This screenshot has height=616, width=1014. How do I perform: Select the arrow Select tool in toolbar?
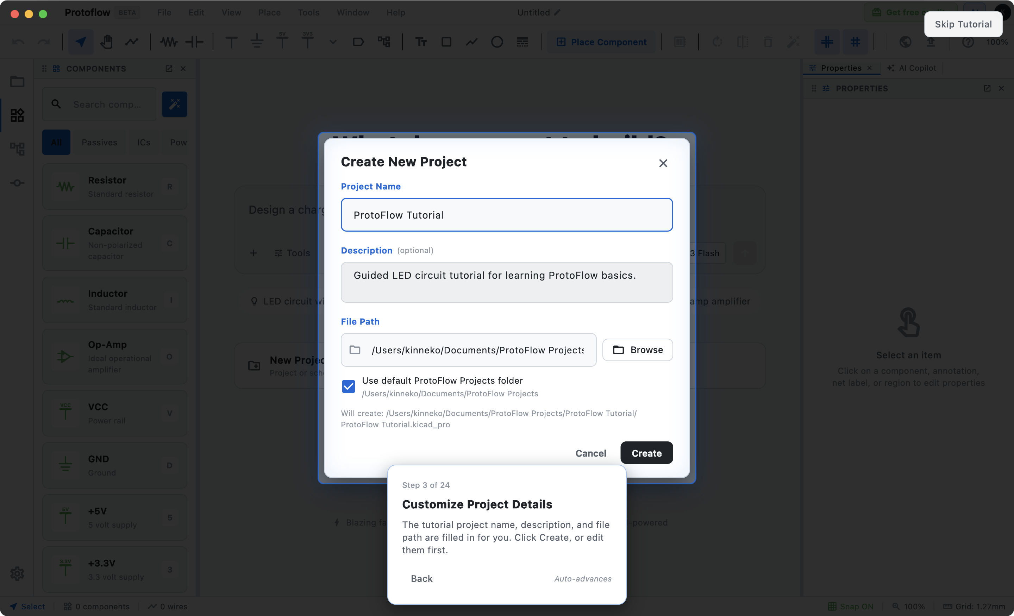pyautogui.click(x=81, y=42)
